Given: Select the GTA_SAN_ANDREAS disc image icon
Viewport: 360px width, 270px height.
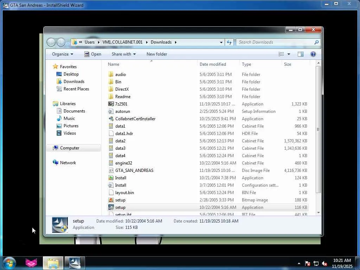Looking at the screenshot, I should (111, 170).
